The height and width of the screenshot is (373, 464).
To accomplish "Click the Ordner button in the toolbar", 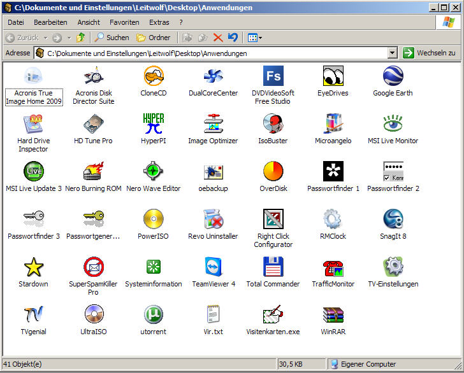I will 154,38.
